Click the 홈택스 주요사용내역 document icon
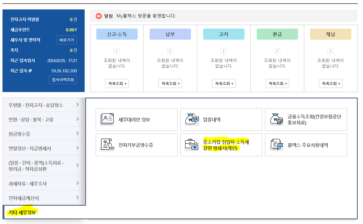 tap(277, 145)
